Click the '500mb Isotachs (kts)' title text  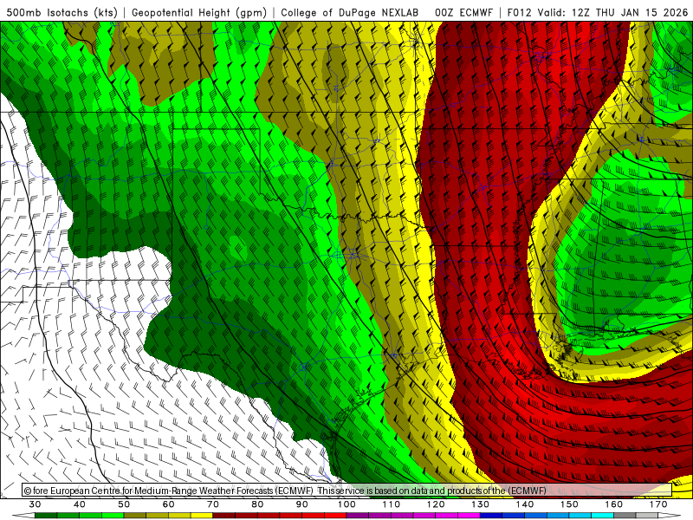click(62, 13)
